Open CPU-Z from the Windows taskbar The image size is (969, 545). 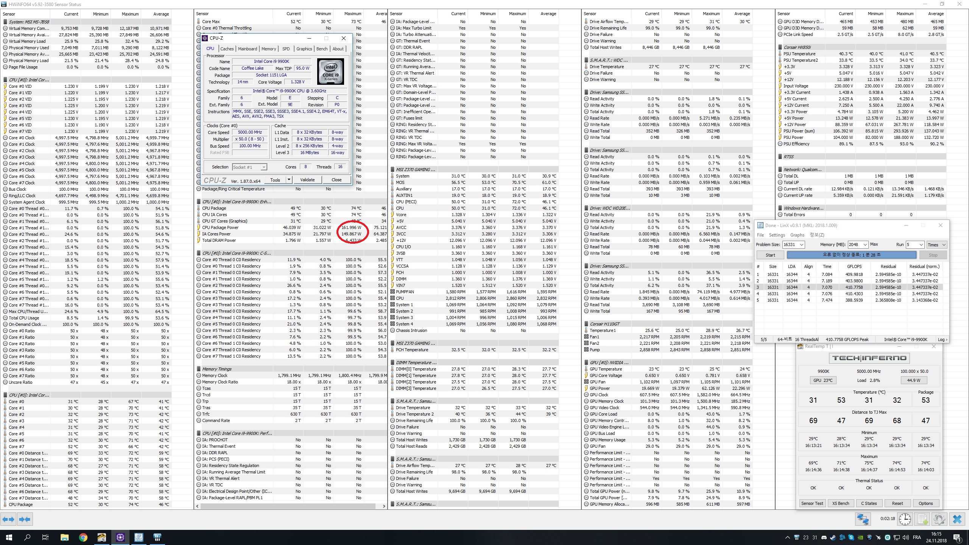point(120,537)
